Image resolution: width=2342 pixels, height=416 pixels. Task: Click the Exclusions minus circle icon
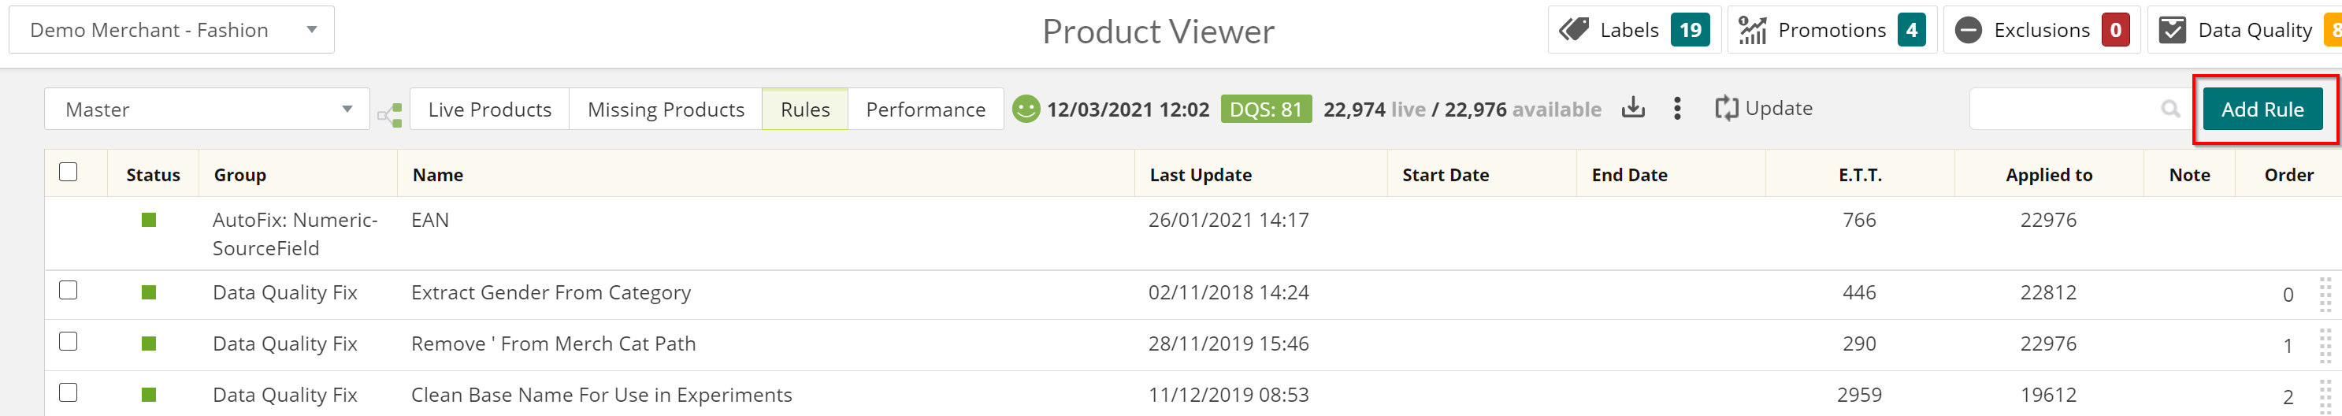[1968, 30]
